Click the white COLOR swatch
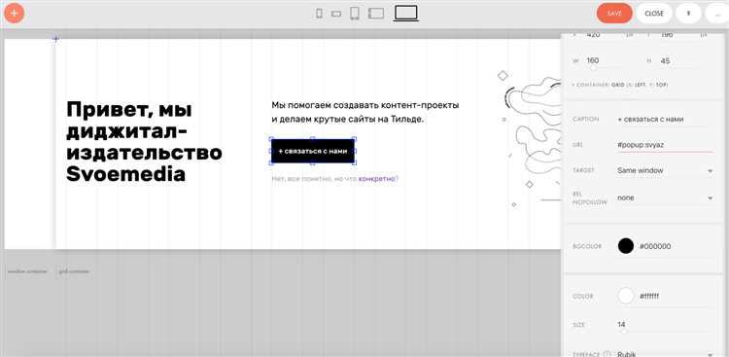729x357 pixels. pos(626,296)
